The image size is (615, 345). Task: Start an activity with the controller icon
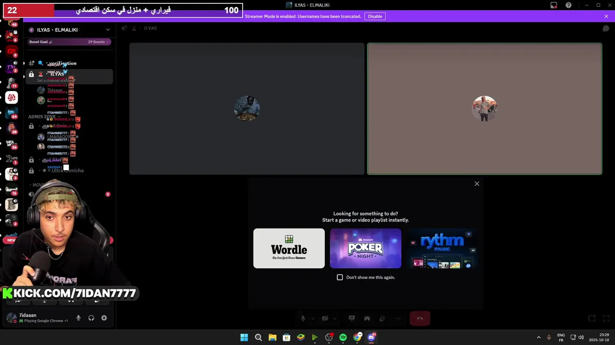tap(367, 318)
